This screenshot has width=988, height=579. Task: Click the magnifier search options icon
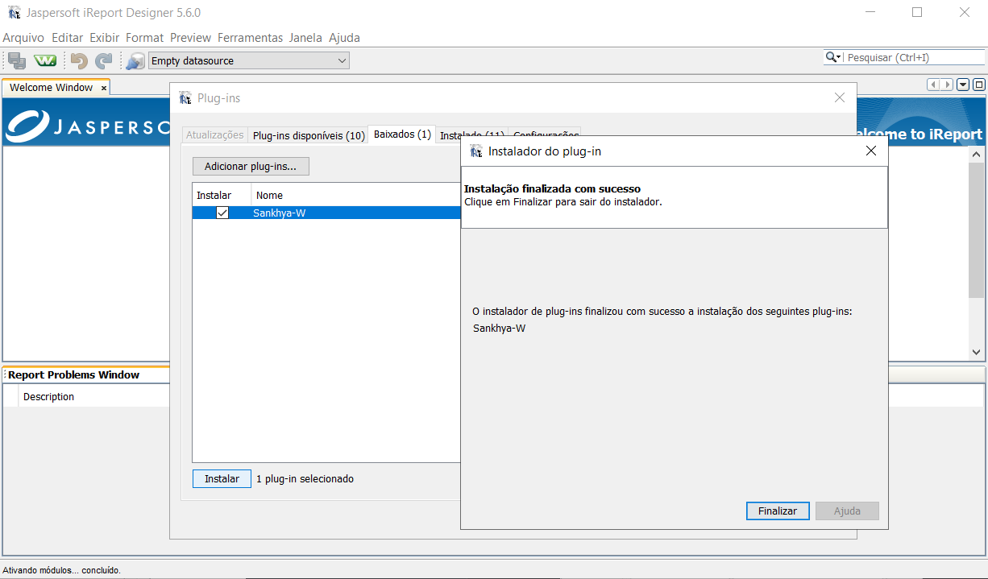tap(833, 57)
